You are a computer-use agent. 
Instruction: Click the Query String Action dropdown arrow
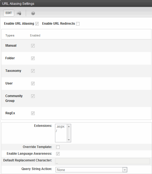coord(125,170)
